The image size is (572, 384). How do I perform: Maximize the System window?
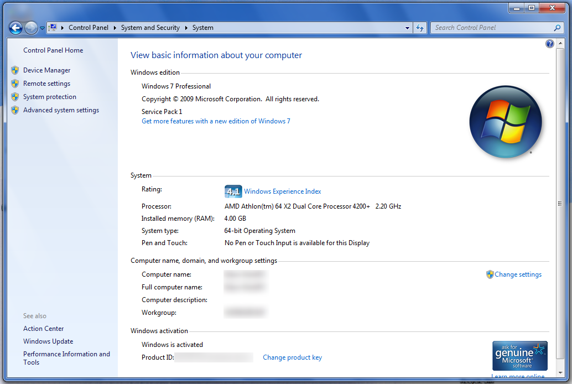tap(532, 8)
